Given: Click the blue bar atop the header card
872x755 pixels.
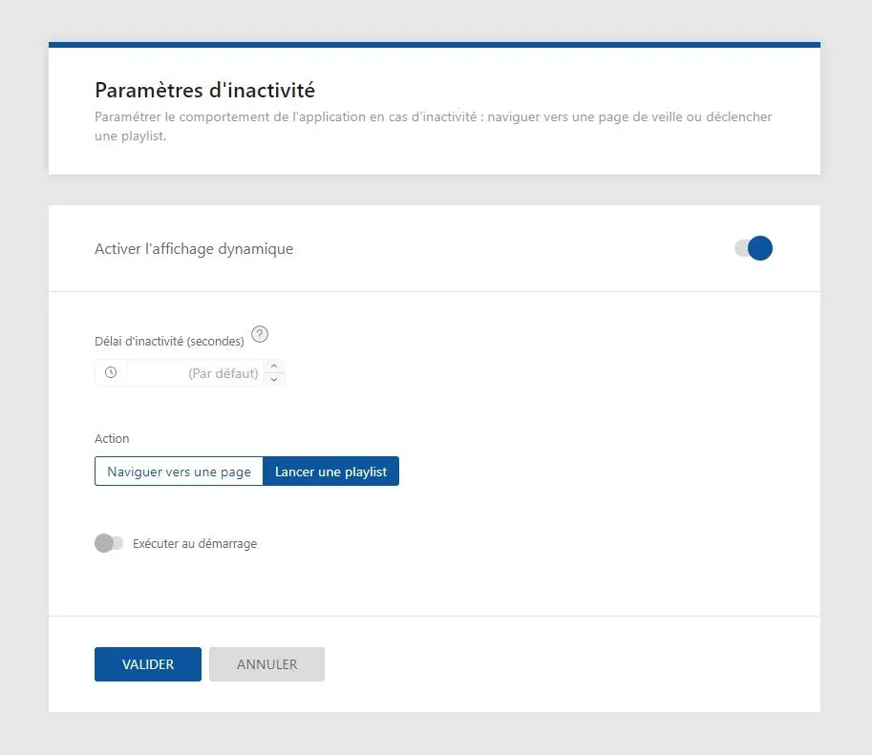Looking at the screenshot, I should click(435, 44).
